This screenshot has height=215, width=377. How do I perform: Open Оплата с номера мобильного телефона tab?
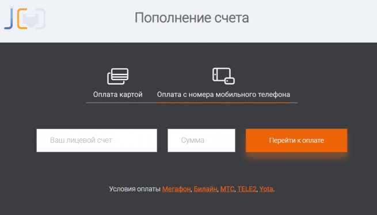tap(223, 95)
